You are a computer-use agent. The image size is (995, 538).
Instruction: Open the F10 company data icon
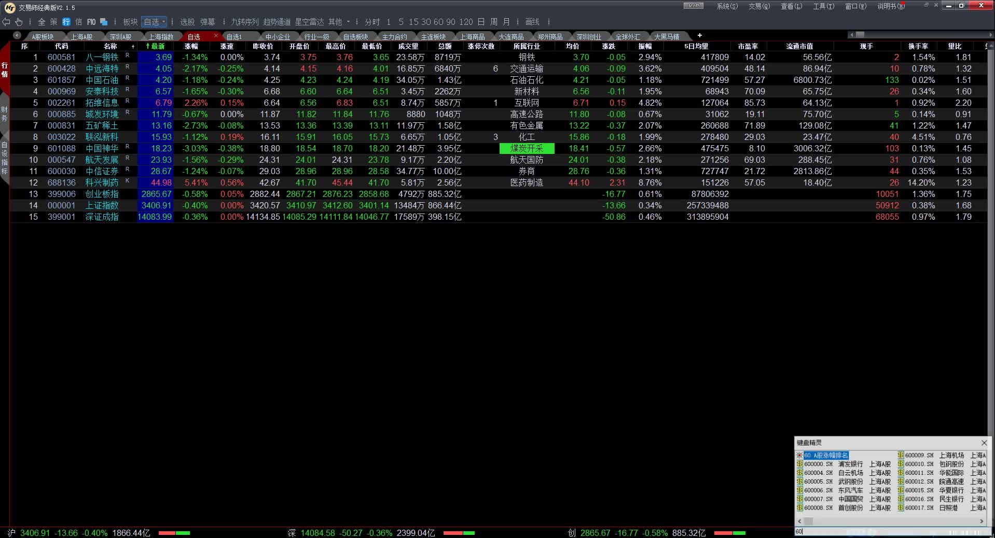(91, 22)
